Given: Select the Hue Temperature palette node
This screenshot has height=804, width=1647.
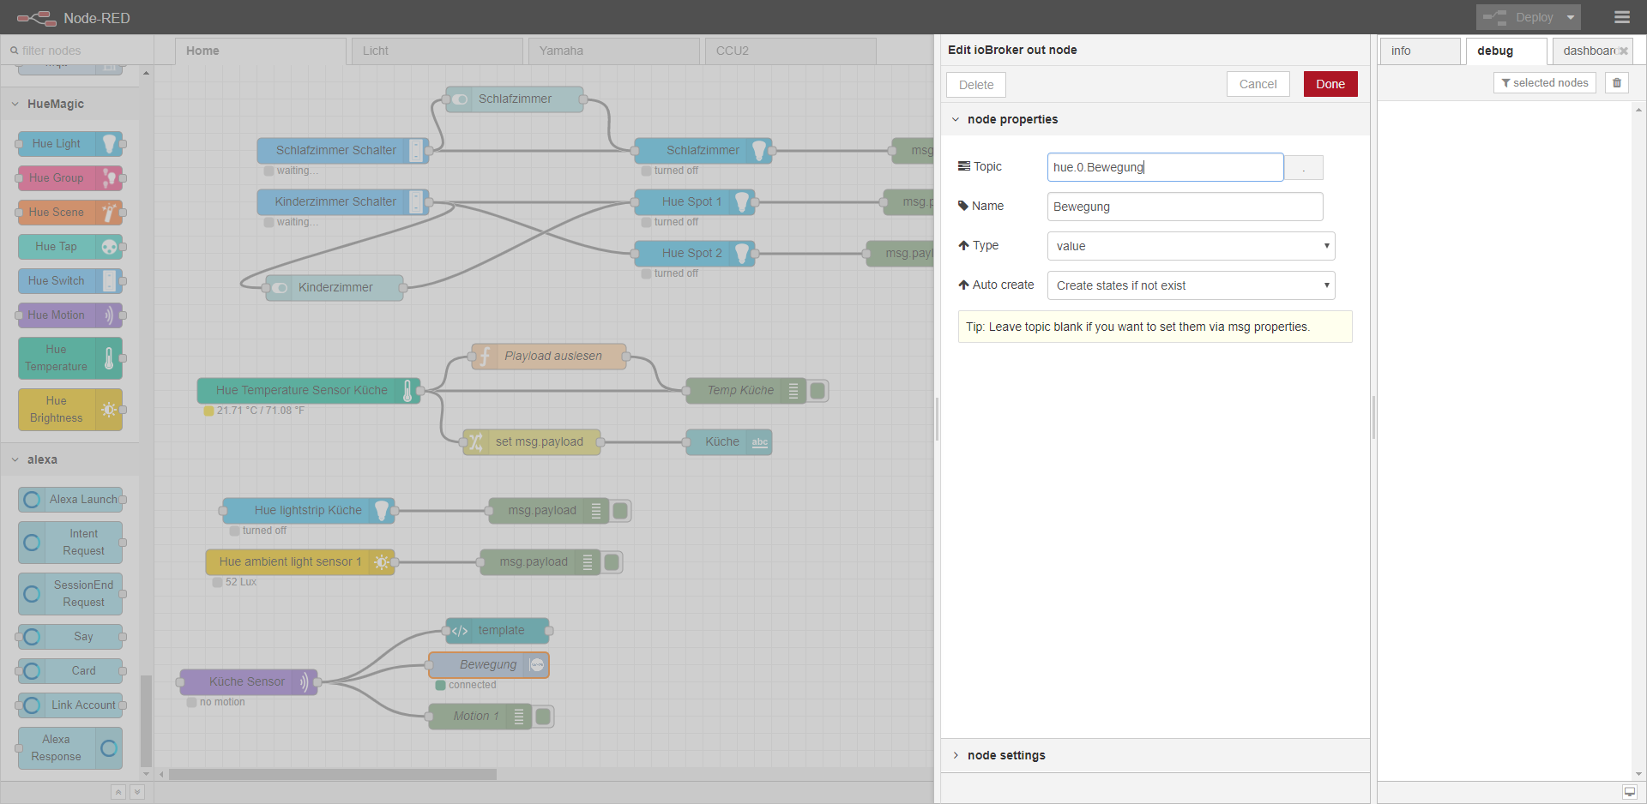Looking at the screenshot, I should click(70, 357).
